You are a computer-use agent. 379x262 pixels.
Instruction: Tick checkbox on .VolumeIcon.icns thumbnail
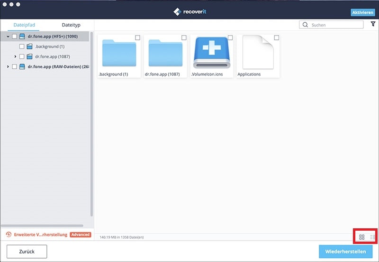point(230,37)
